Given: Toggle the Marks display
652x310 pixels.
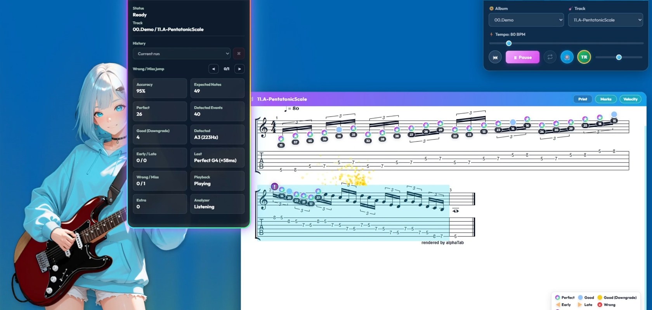Looking at the screenshot, I should click(605, 99).
